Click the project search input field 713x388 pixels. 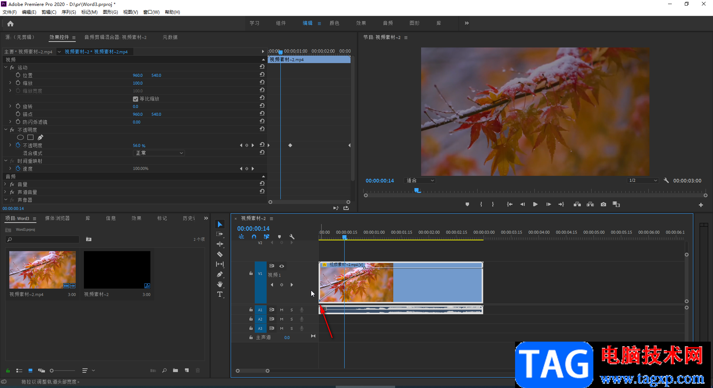coord(43,240)
